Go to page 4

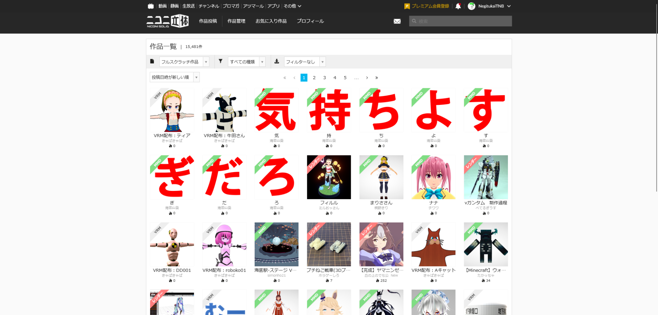pos(335,78)
